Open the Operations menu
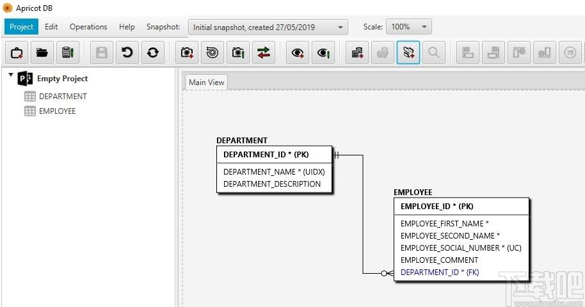Screen dimensions: 585x307 coord(88,27)
